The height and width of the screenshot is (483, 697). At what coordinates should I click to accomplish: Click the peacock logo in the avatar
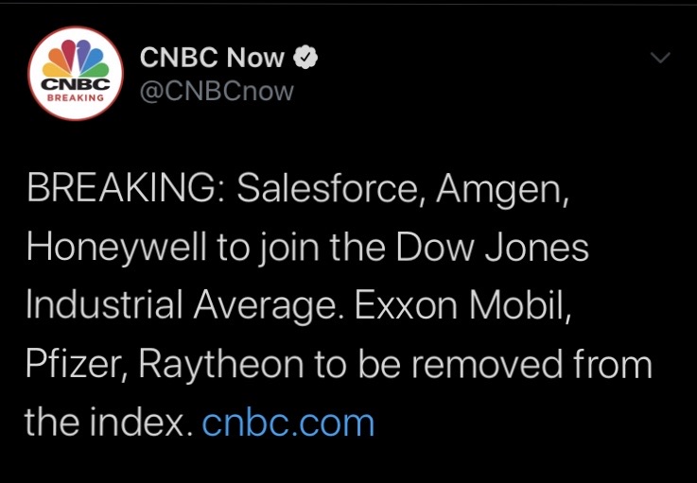pyautogui.click(x=76, y=59)
